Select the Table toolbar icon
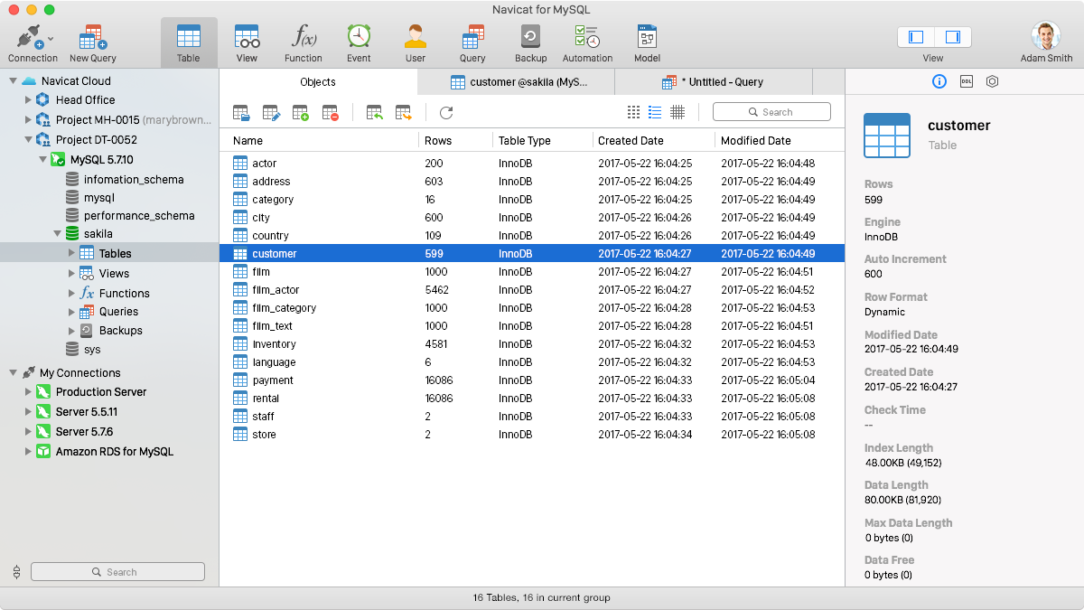Viewport: 1084px width, 610px height. point(189,42)
